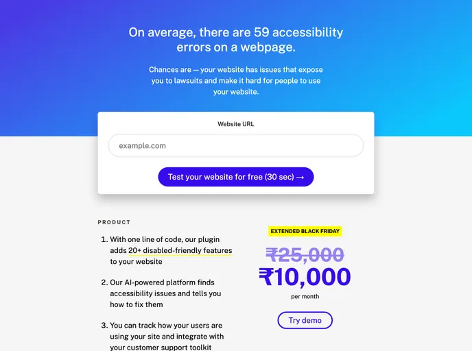
Task: Follow the 20+ disabled-friendly features link
Action: [x=180, y=251]
